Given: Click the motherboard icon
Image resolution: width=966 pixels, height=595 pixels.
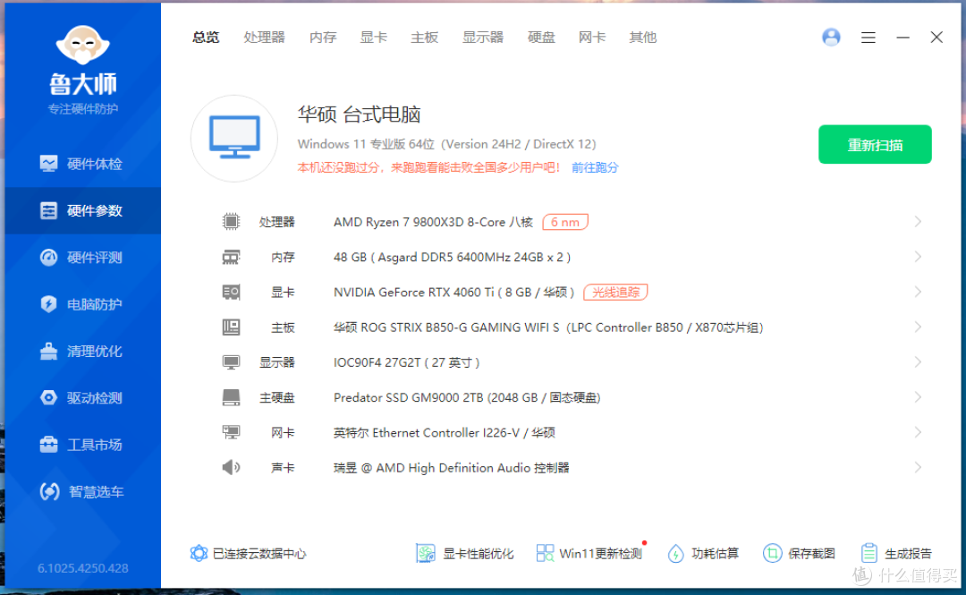Looking at the screenshot, I should pos(231,327).
